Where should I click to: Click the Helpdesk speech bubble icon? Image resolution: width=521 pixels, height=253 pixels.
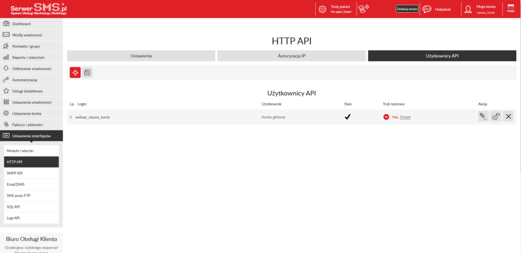[x=427, y=9]
